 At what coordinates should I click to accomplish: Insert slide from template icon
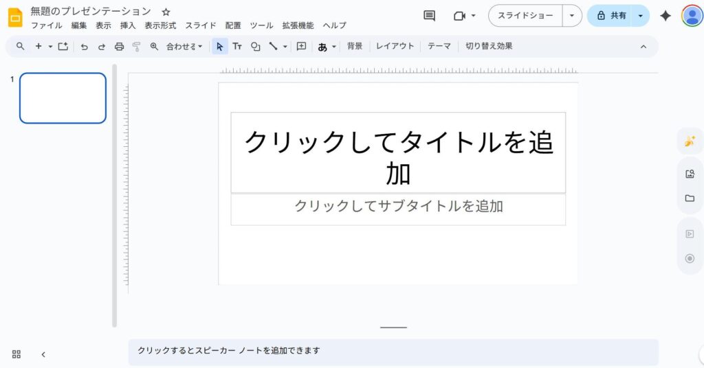pyautogui.click(x=63, y=46)
